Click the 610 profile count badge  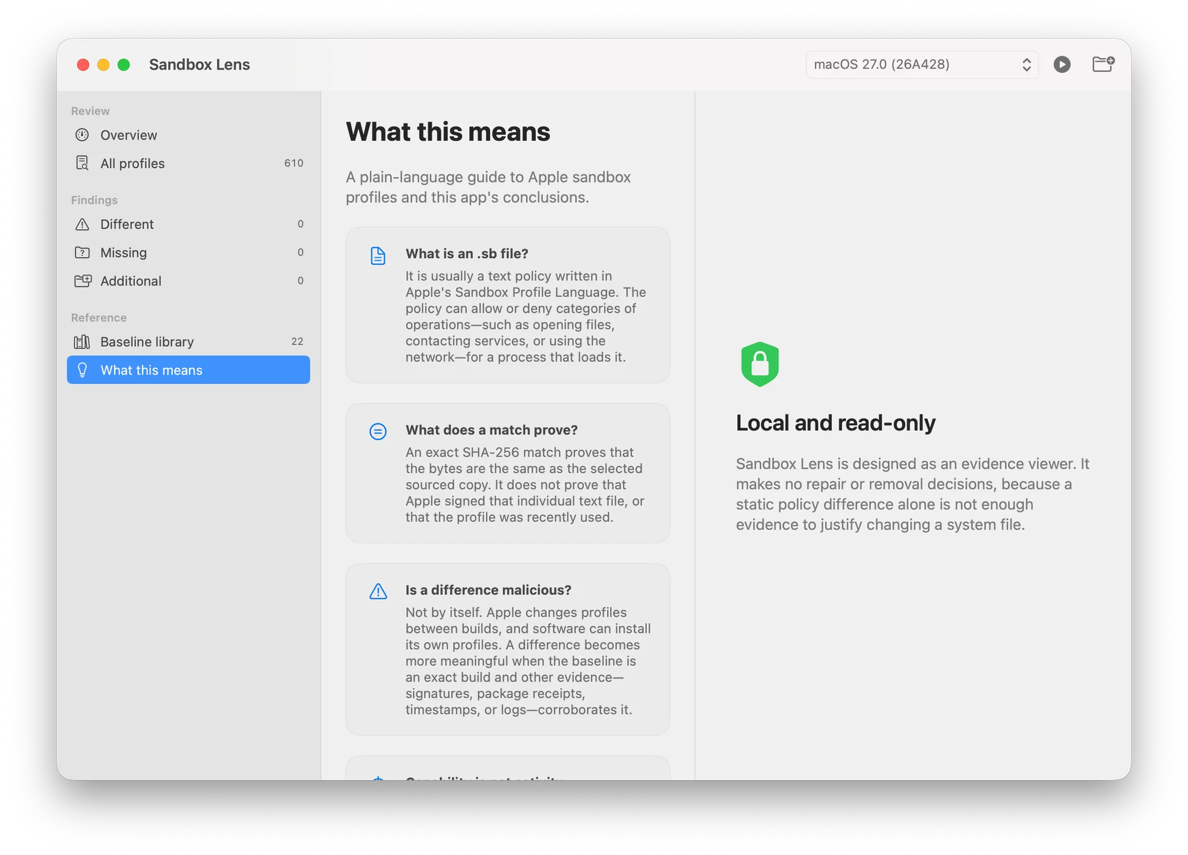coord(293,163)
